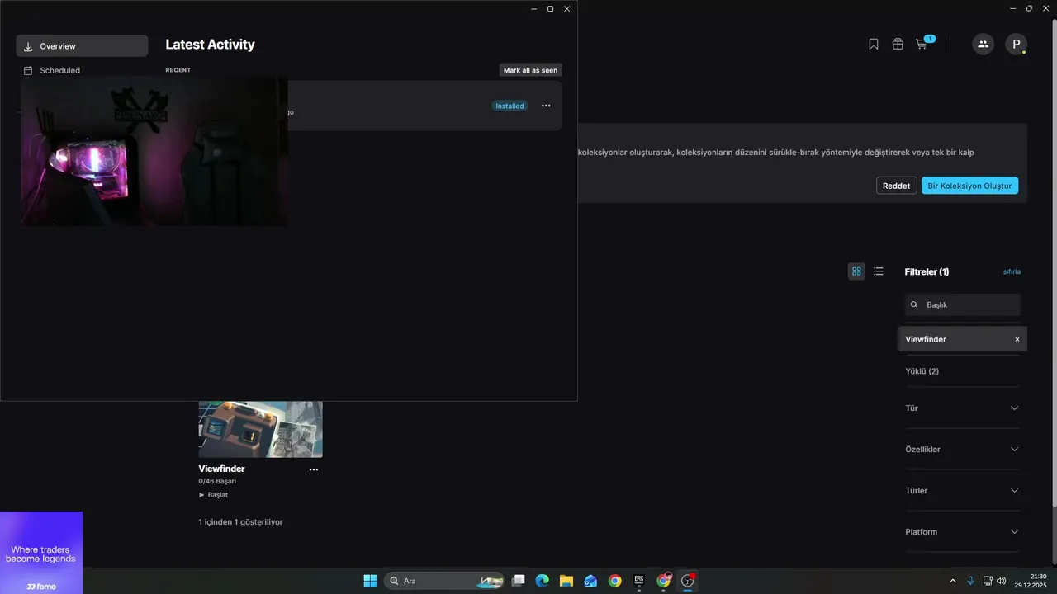
Task: Expand the Platform filter section
Action: pyautogui.click(x=962, y=531)
